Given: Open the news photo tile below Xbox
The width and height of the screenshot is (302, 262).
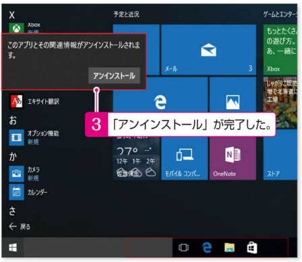Looking at the screenshot, I should tap(280, 102).
